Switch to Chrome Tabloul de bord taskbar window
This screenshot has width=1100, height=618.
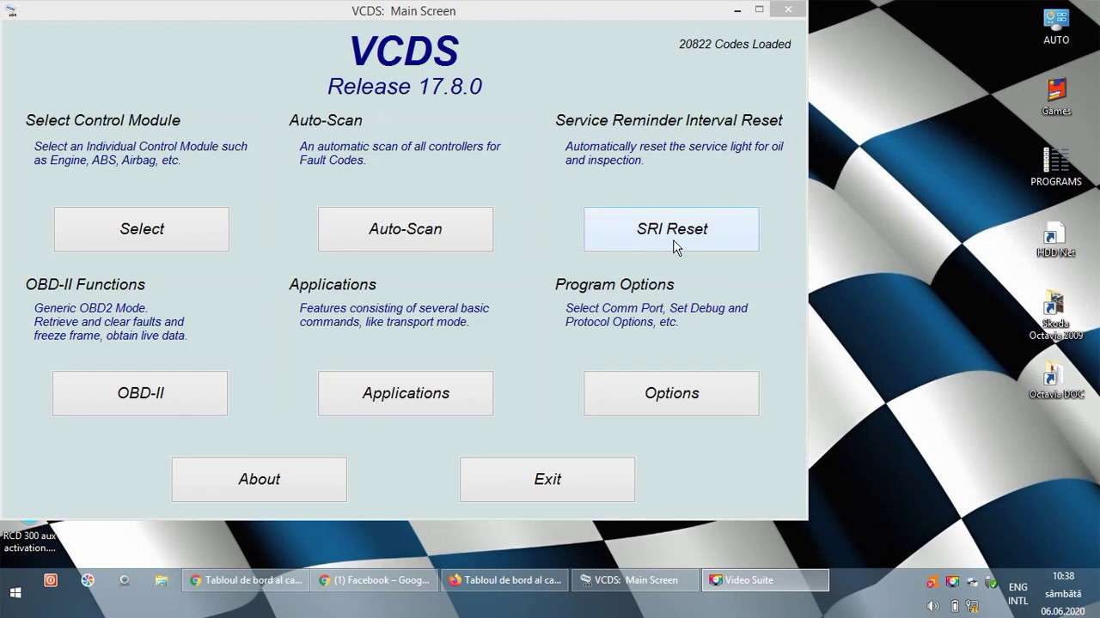point(246,580)
